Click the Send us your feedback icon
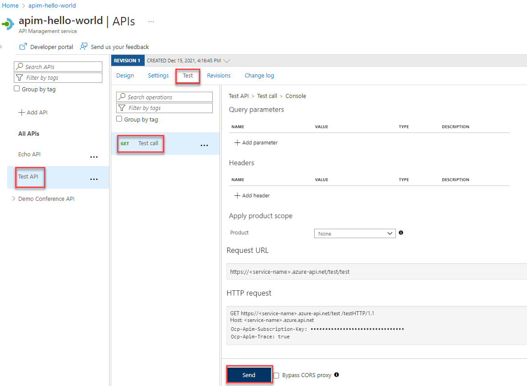Viewport: 527px width, 386px height. click(x=83, y=46)
